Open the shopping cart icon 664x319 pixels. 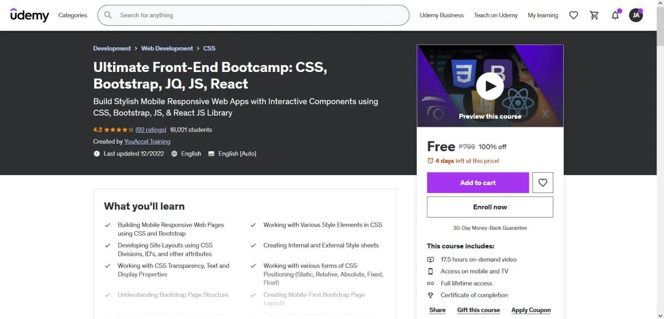594,15
